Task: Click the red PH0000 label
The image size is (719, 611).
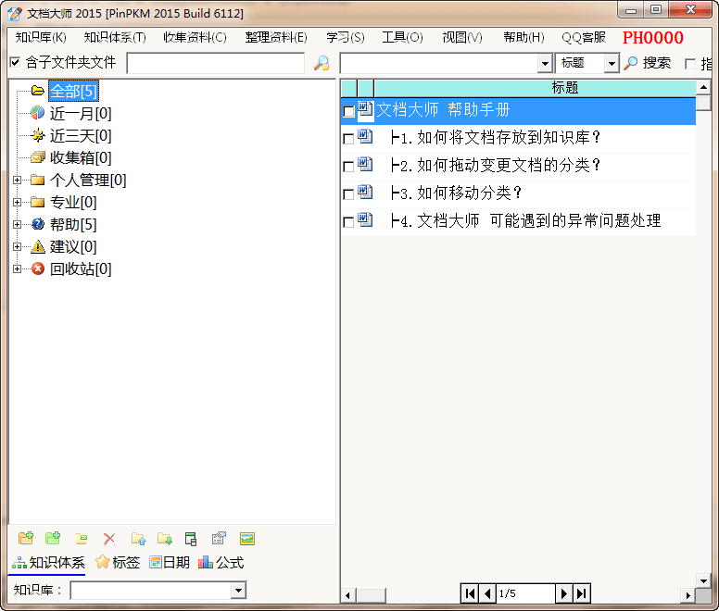Action: coord(653,38)
